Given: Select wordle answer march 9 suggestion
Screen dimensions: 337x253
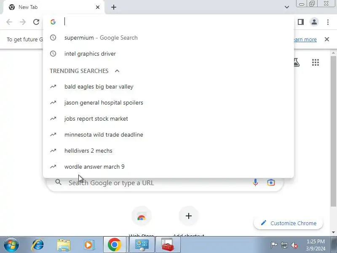Looking at the screenshot, I should (168, 167).
